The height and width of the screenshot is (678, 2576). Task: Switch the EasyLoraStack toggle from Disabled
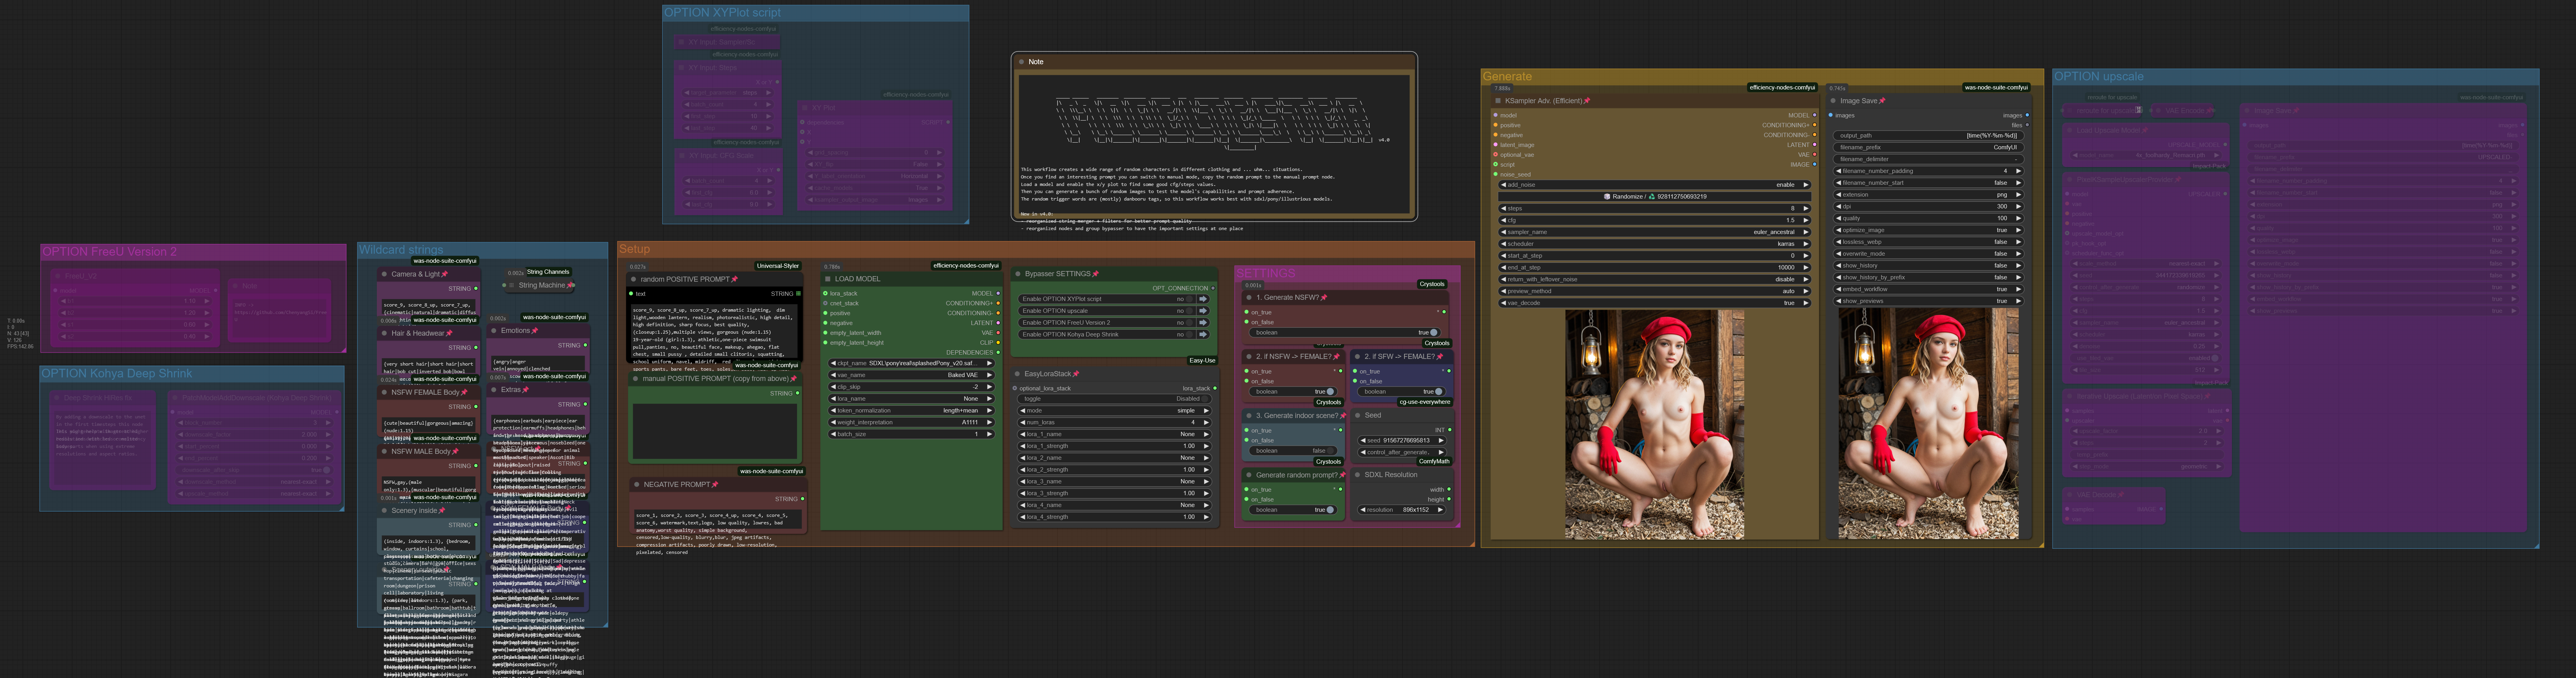[x=1205, y=399]
